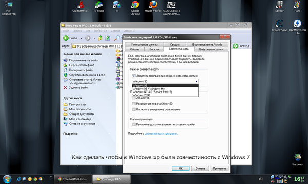Screen dimensions: 308x184
Task: Open the Mozilla Firefox desktop shortcut
Action: coord(153,6)
